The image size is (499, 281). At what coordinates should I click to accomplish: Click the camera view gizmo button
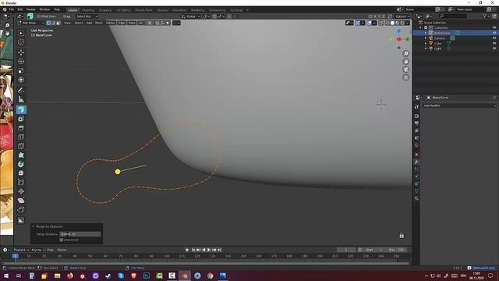(x=405, y=69)
